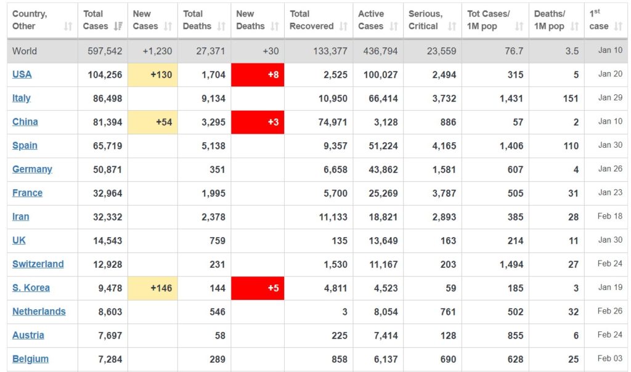This screenshot has height=372, width=631.
Task: Follow the China link
Action: [25, 122]
